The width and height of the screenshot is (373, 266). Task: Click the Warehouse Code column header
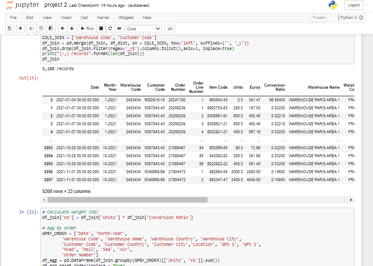131,87
